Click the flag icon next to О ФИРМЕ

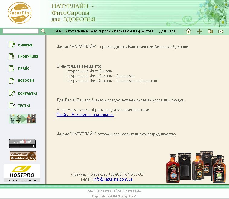12,44
